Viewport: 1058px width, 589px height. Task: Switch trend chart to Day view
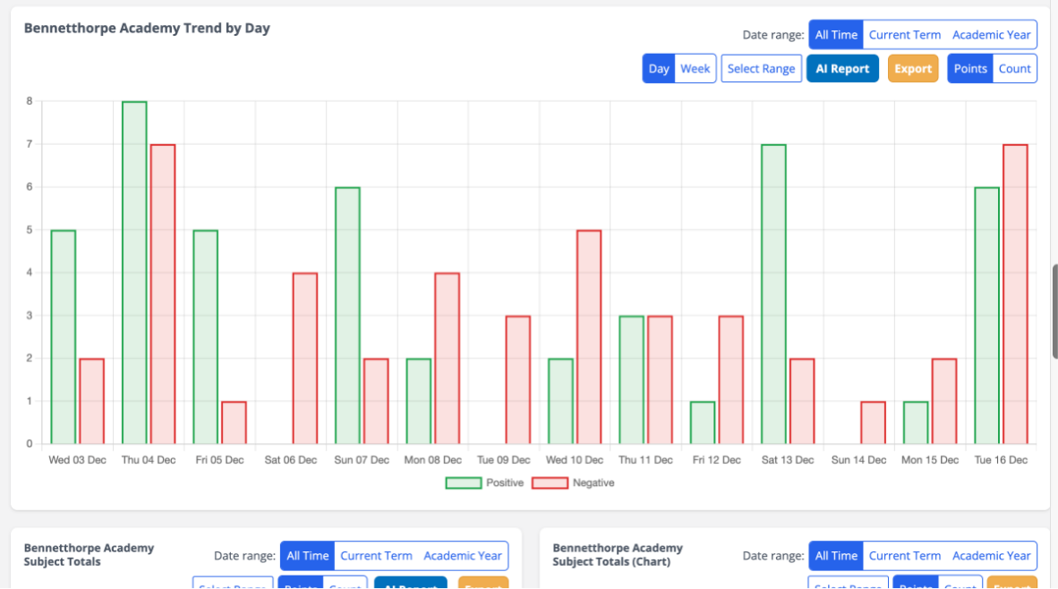pos(659,69)
